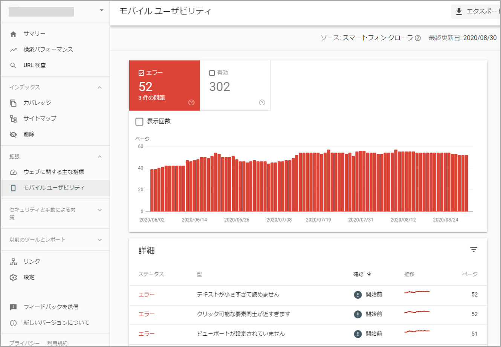This screenshot has height=347, width=501.
Task: Open ビューポートが設定されていません row
Action: [308, 334]
